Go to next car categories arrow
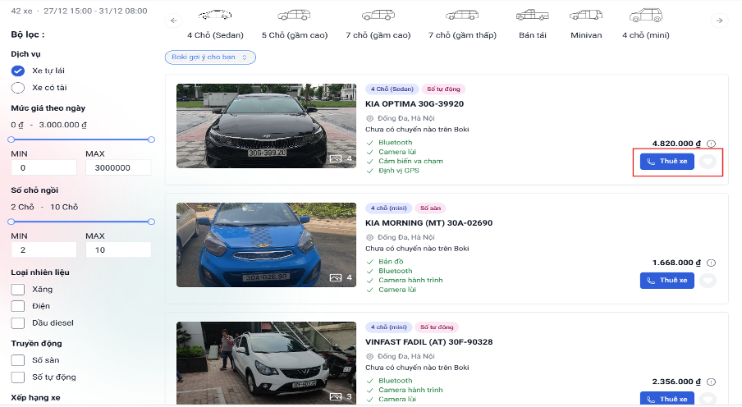742x407 pixels. coord(719,21)
